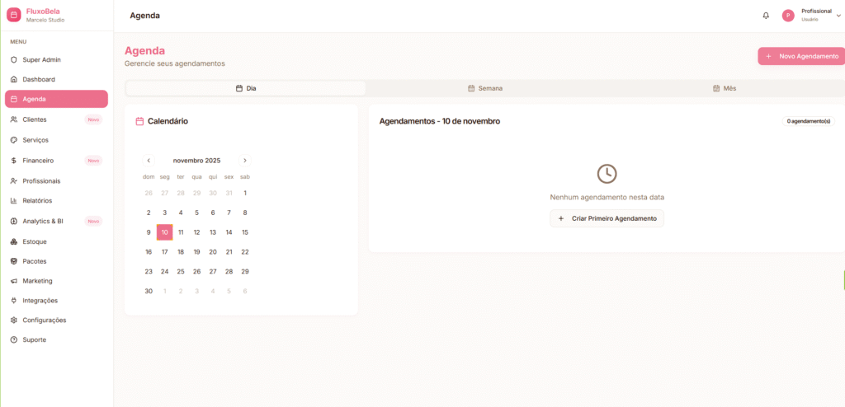Click the notification bell icon

766,16
